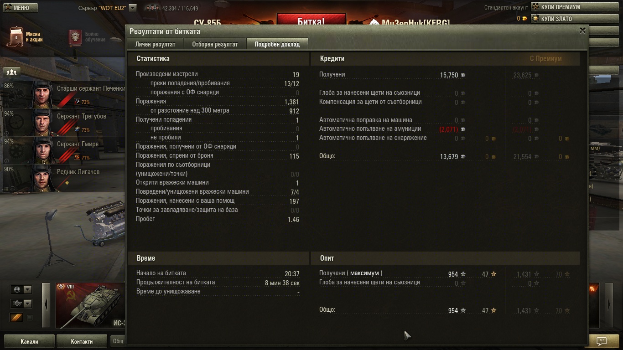Open the chat message icon at bottom right
The height and width of the screenshot is (350, 623).
click(x=602, y=341)
